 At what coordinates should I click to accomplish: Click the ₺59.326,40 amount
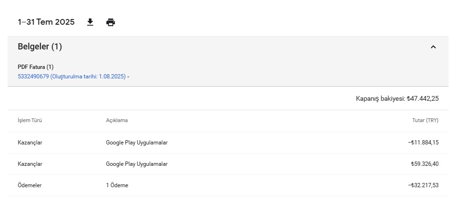(424, 164)
